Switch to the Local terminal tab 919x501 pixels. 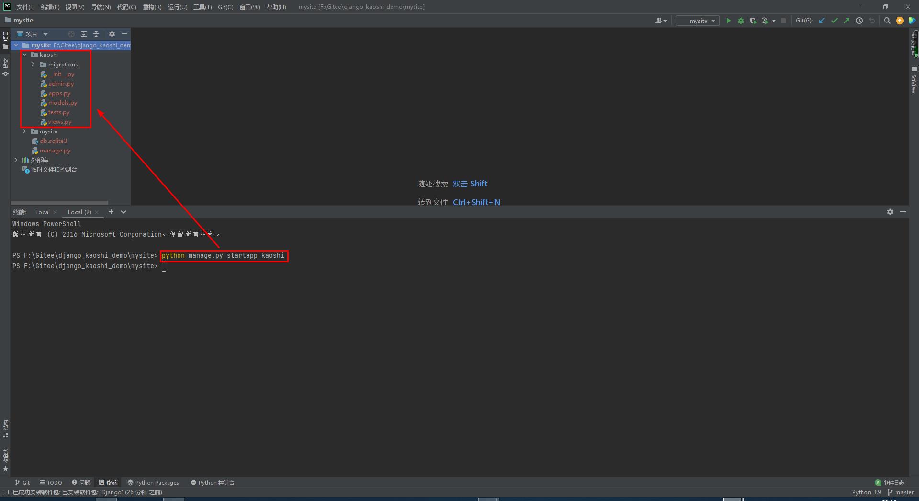point(42,212)
